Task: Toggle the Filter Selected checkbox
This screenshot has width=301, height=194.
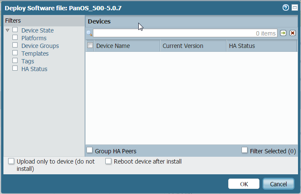Action: pos(244,150)
